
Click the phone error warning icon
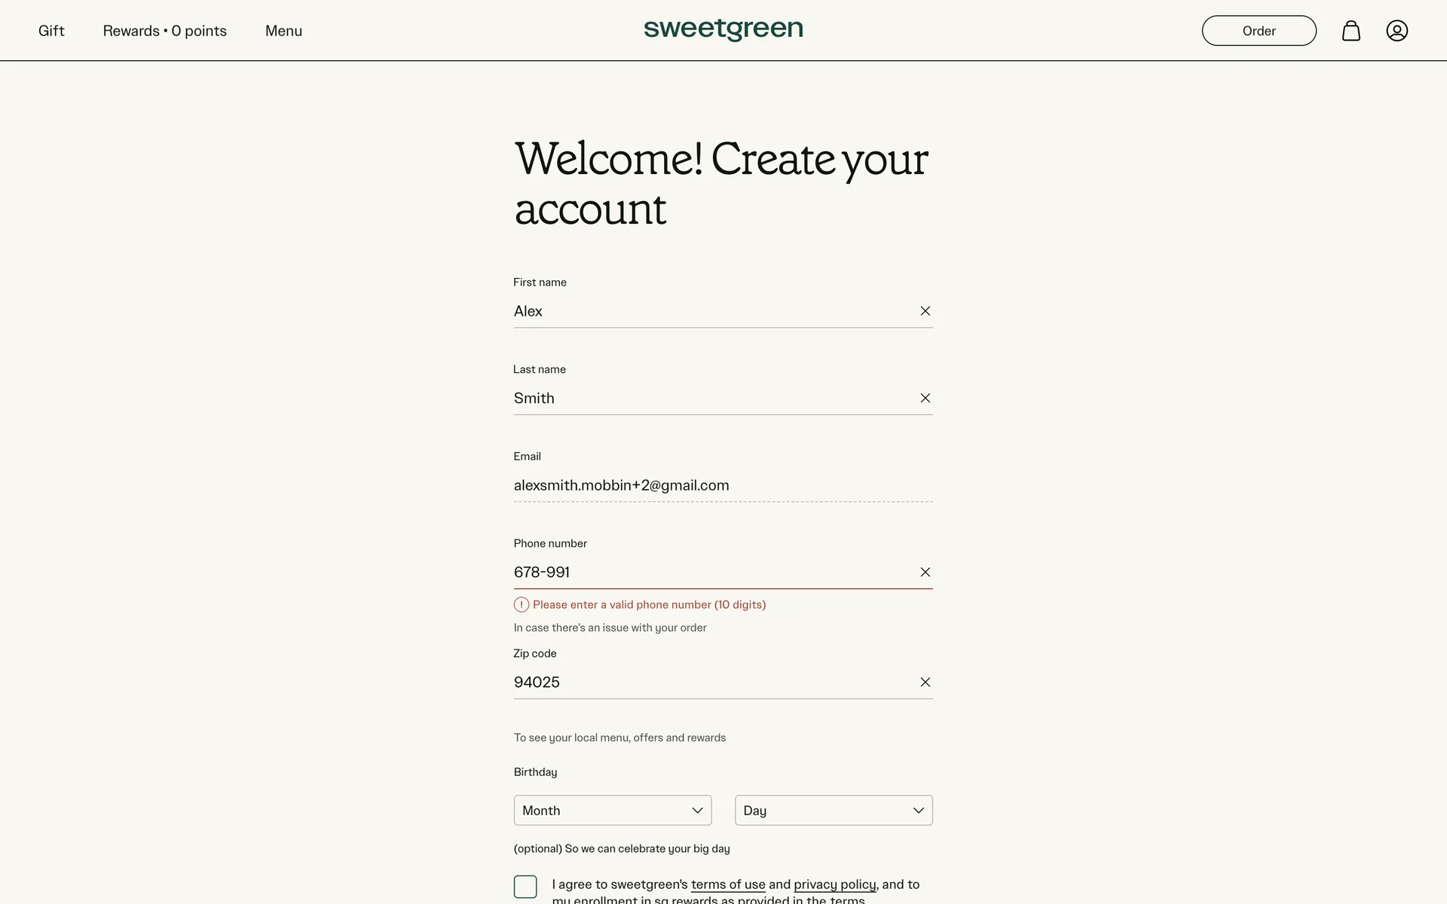click(x=521, y=605)
